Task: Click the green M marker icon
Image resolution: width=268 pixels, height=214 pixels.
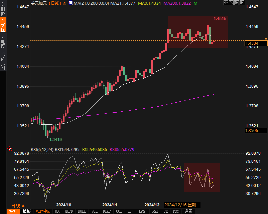Action: coord(195,3)
